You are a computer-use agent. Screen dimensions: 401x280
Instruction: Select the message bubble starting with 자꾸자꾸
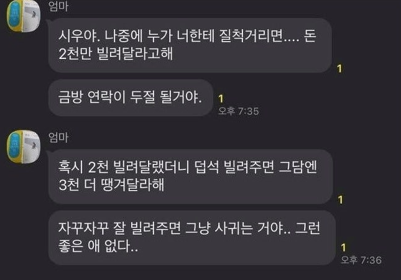192,238
